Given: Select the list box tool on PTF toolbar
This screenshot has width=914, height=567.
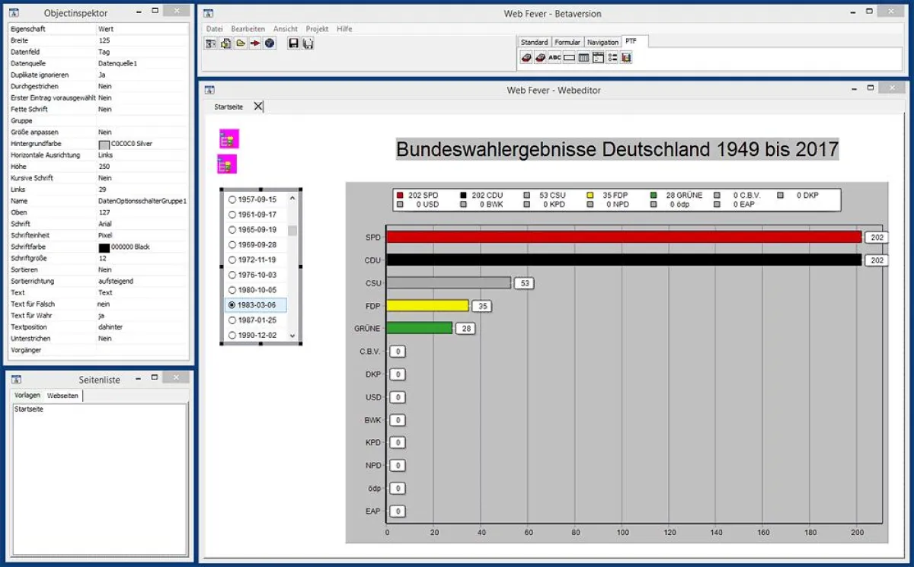Looking at the screenshot, I should [x=583, y=57].
